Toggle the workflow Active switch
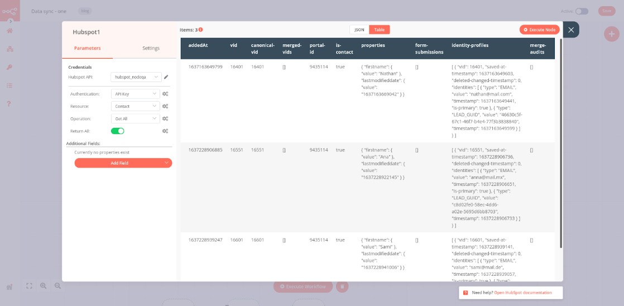624x306 pixels. point(582,11)
